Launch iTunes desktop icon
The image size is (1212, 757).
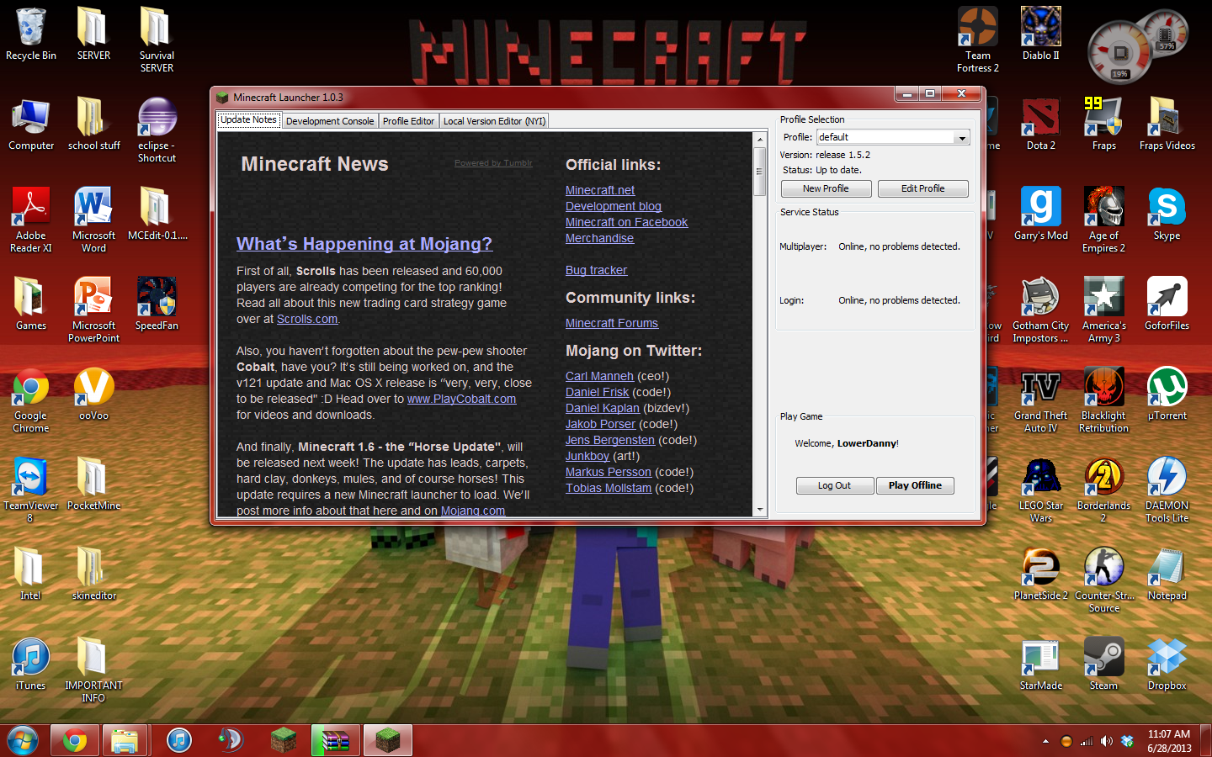point(31,664)
